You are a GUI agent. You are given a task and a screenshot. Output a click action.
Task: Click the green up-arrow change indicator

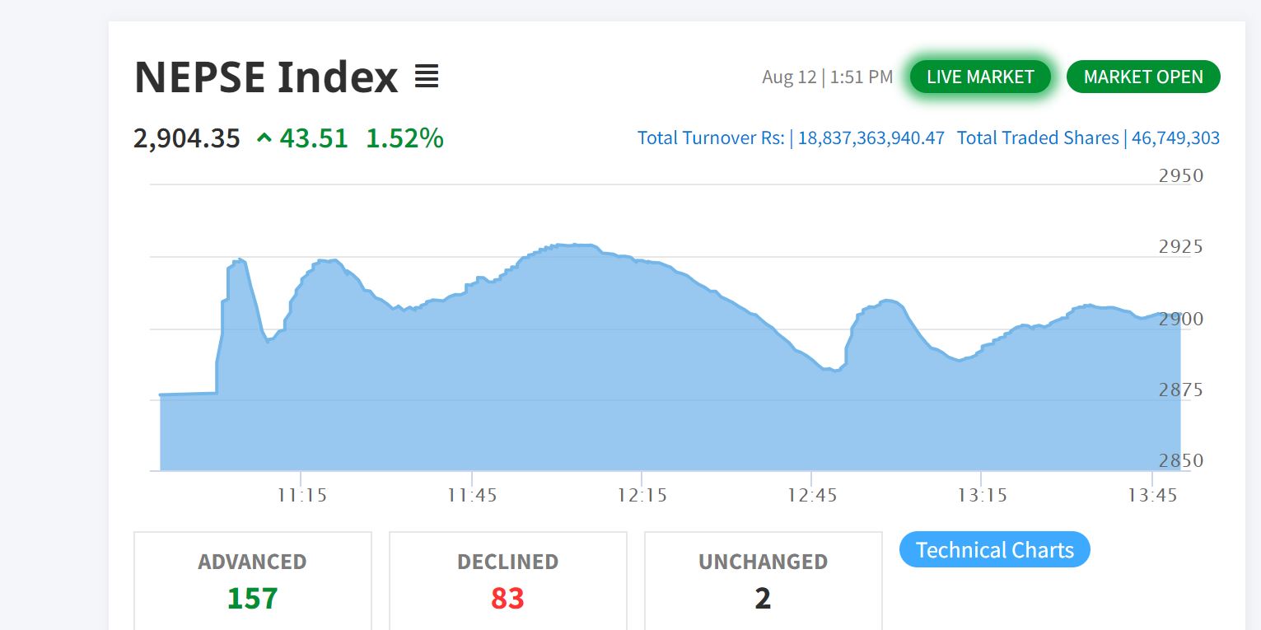264,138
